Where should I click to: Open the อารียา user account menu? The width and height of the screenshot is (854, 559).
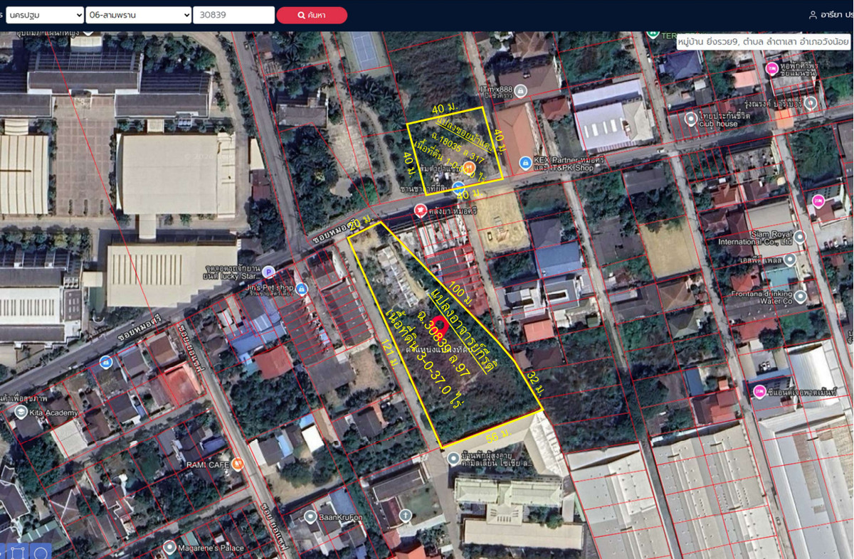pyautogui.click(x=830, y=15)
